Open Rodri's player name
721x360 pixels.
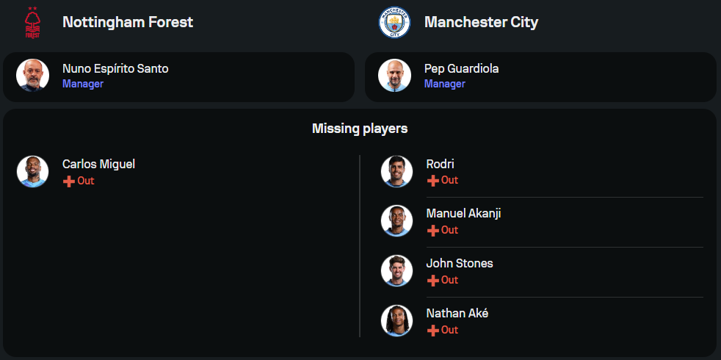tap(440, 164)
